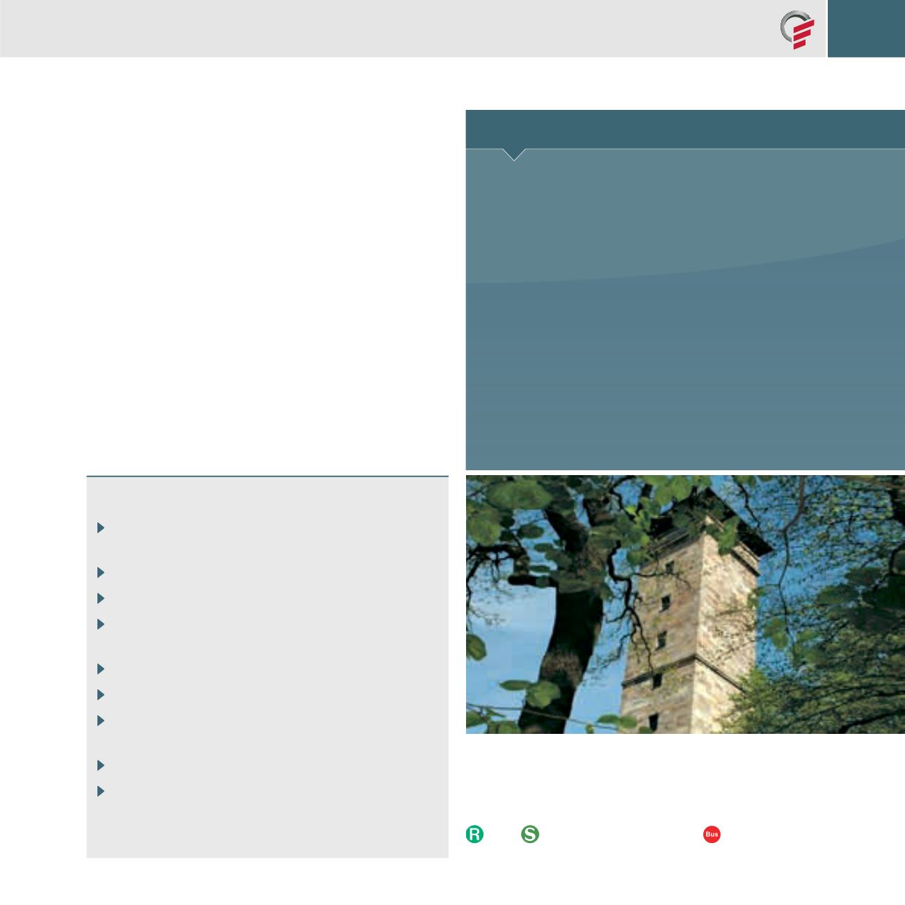Viewport: 905px width, 905px height.
Task: Click the sixth arrow bullet in grey panel
Action: (100, 694)
